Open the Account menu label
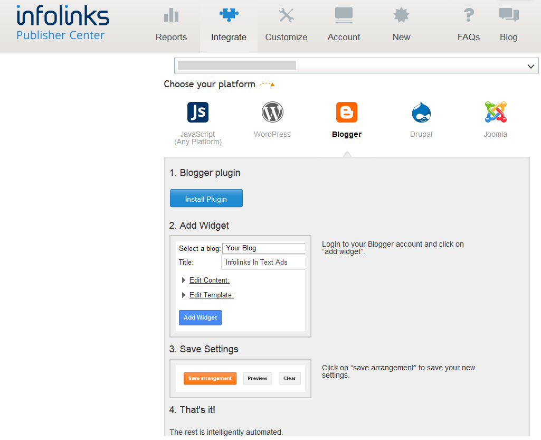The image size is (541, 440). tap(344, 38)
